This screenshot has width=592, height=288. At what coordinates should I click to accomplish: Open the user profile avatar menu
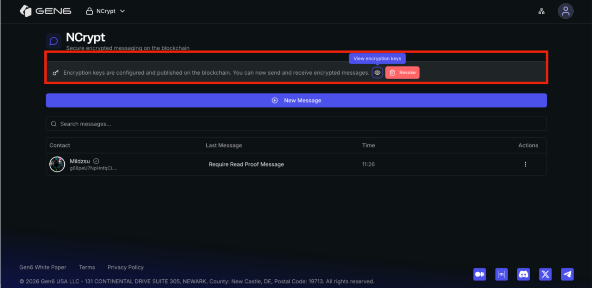pos(565,11)
